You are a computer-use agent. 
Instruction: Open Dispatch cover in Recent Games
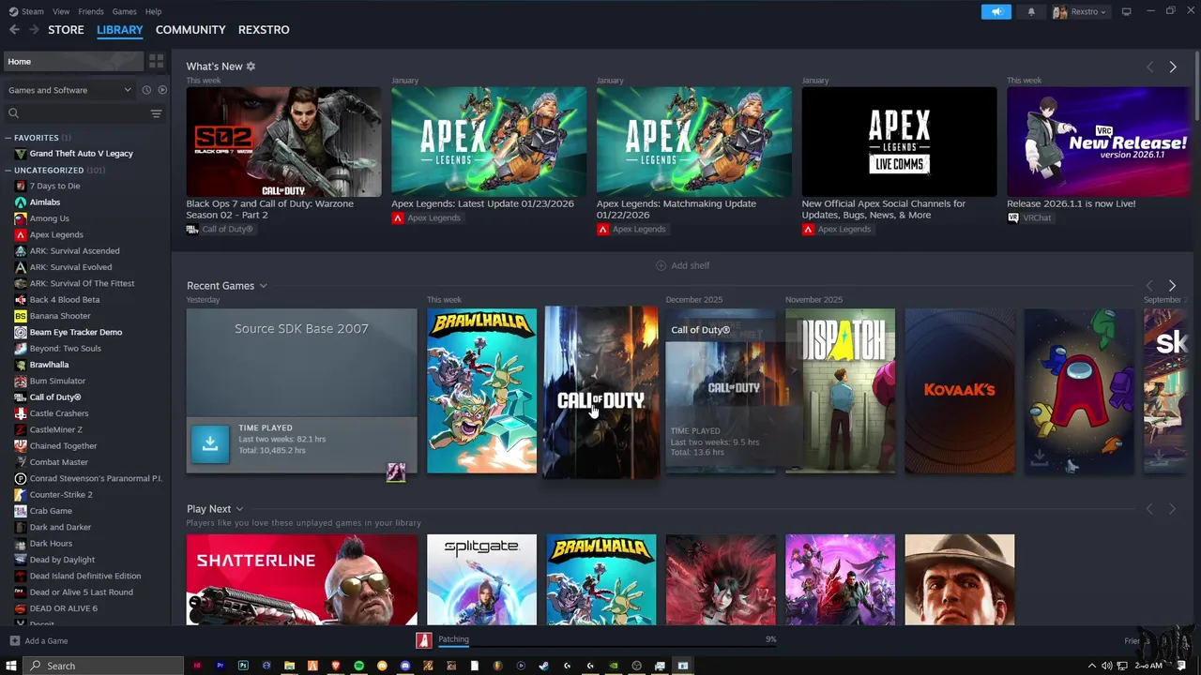click(840, 391)
